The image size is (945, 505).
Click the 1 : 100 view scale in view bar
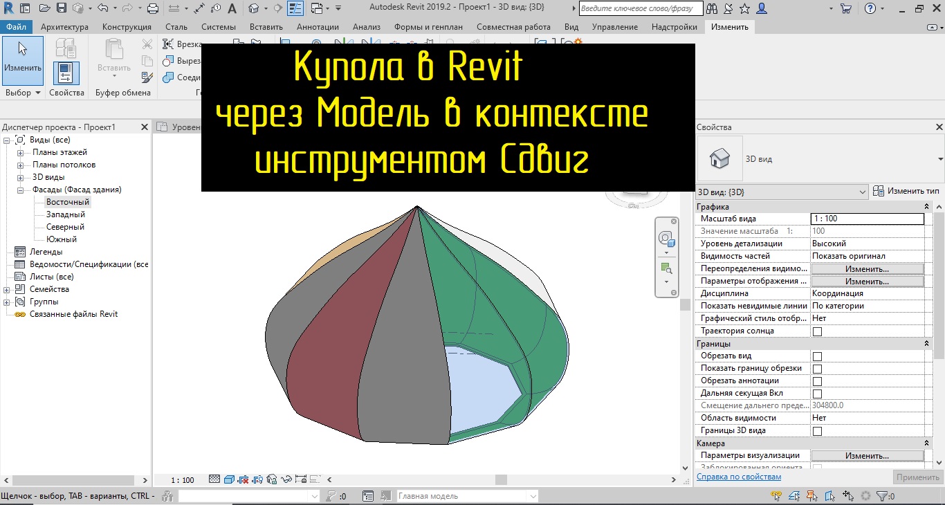coord(183,479)
